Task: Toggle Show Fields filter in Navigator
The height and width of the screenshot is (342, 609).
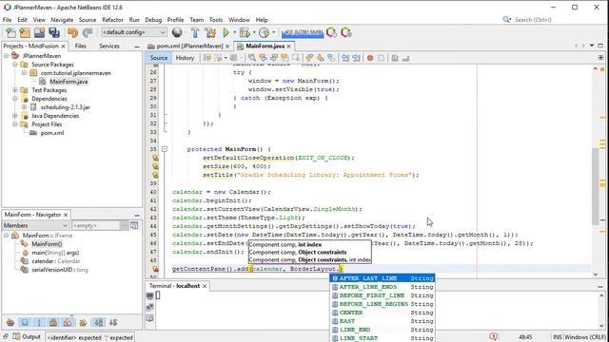Action: tap(25, 323)
